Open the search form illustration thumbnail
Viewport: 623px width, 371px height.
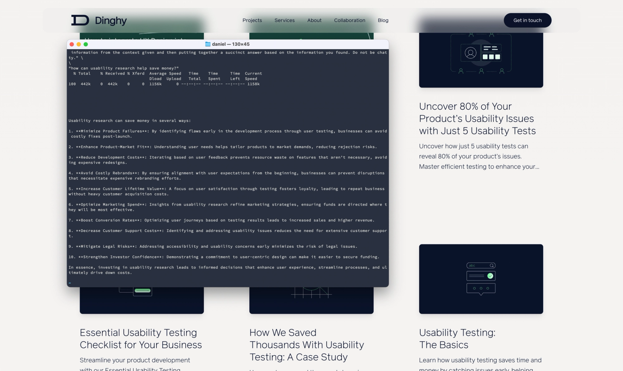tap(481, 279)
